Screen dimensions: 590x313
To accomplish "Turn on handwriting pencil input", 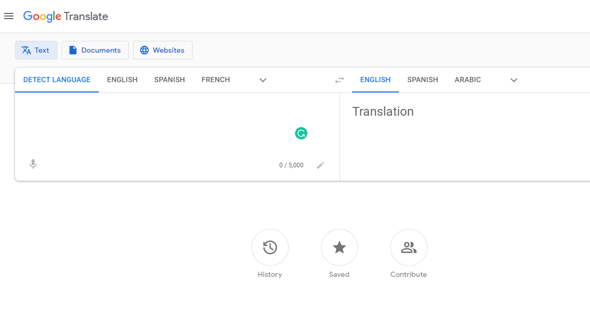I will [x=320, y=165].
